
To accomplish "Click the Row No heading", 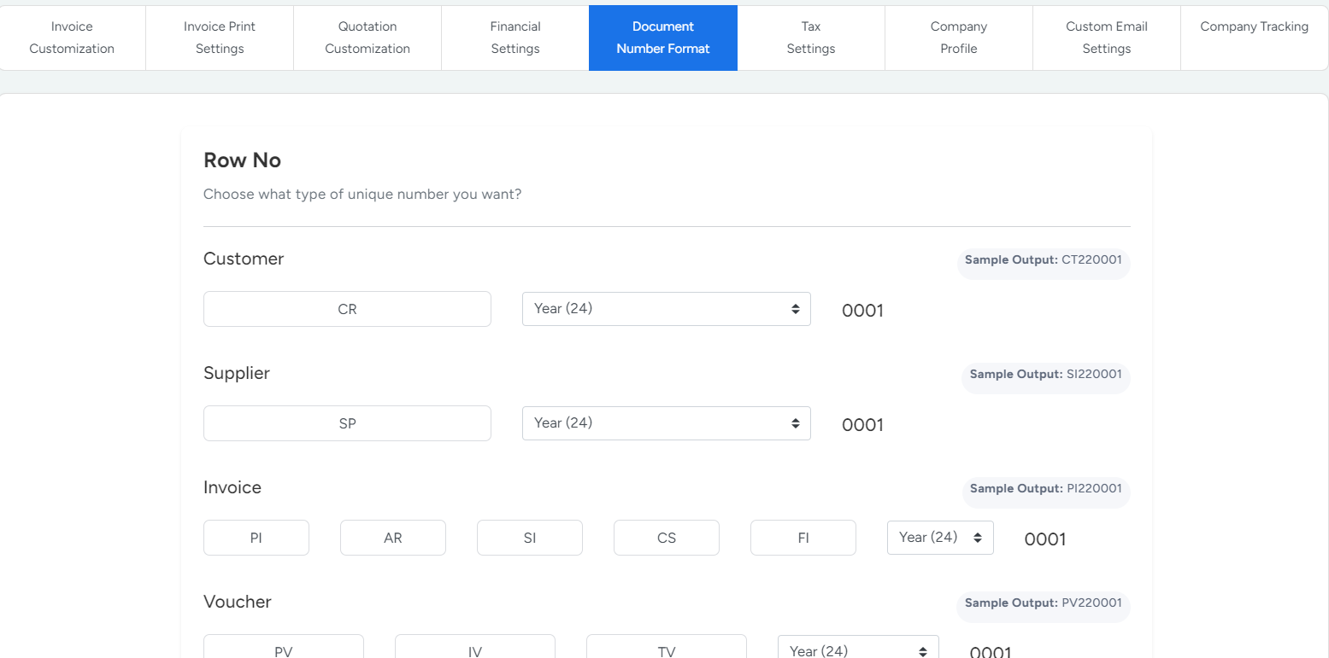I will coord(242,160).
